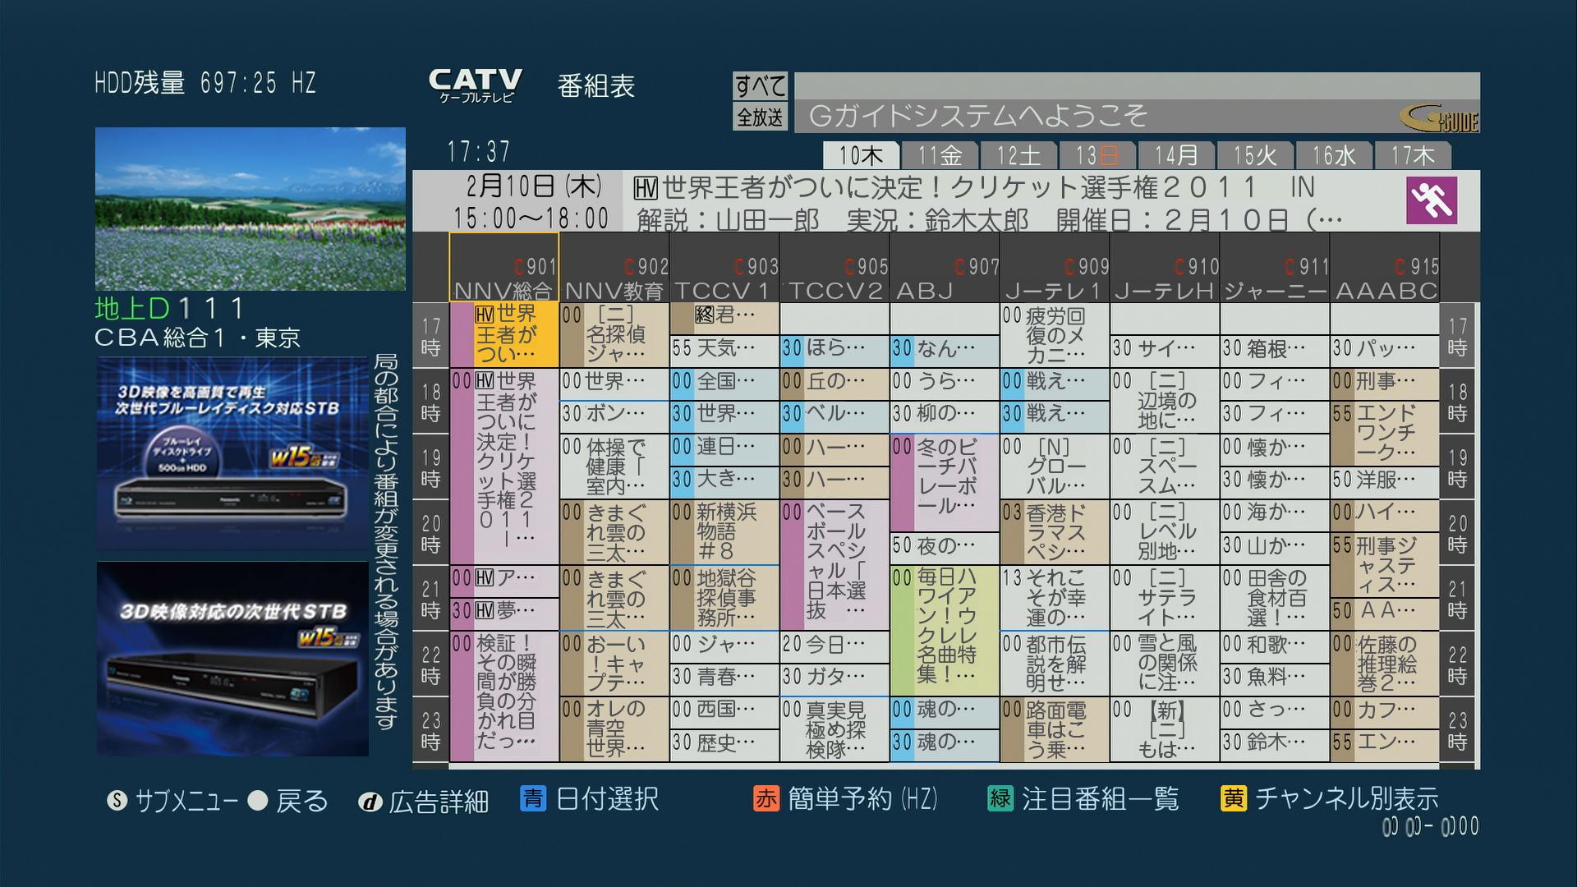Select the 全放送 broadcast filter button
The height and width of the screenshot is (887, 1577).
point(760,117)
